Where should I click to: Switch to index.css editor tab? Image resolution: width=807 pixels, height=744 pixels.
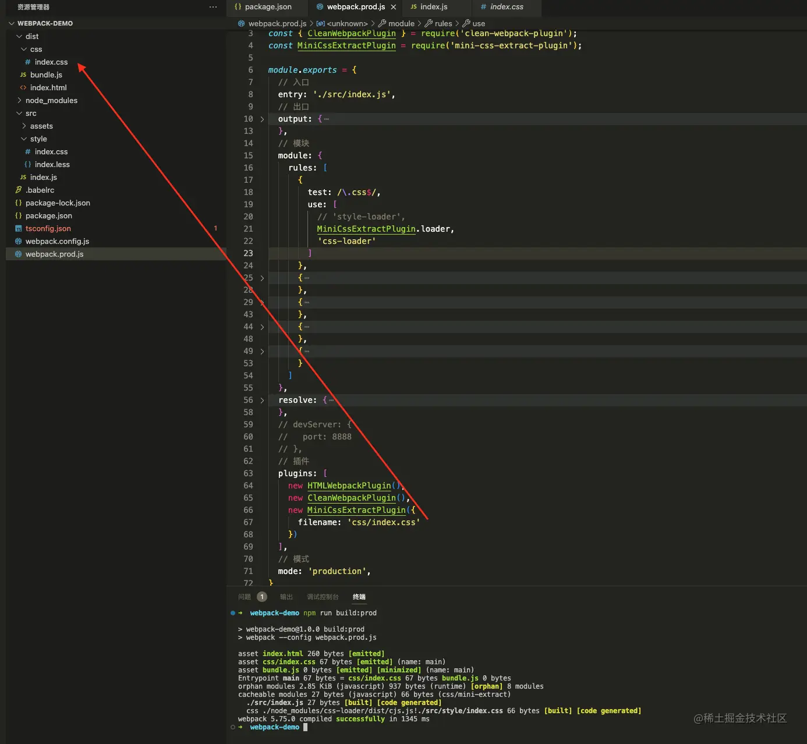tap(507, 7)
